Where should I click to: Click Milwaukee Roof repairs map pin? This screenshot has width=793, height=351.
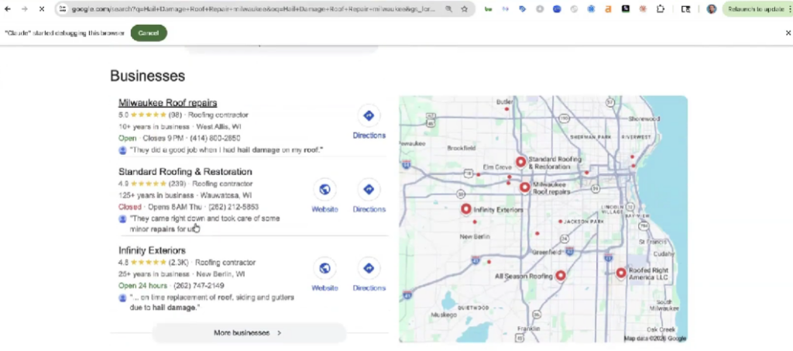tap(525, 188)
